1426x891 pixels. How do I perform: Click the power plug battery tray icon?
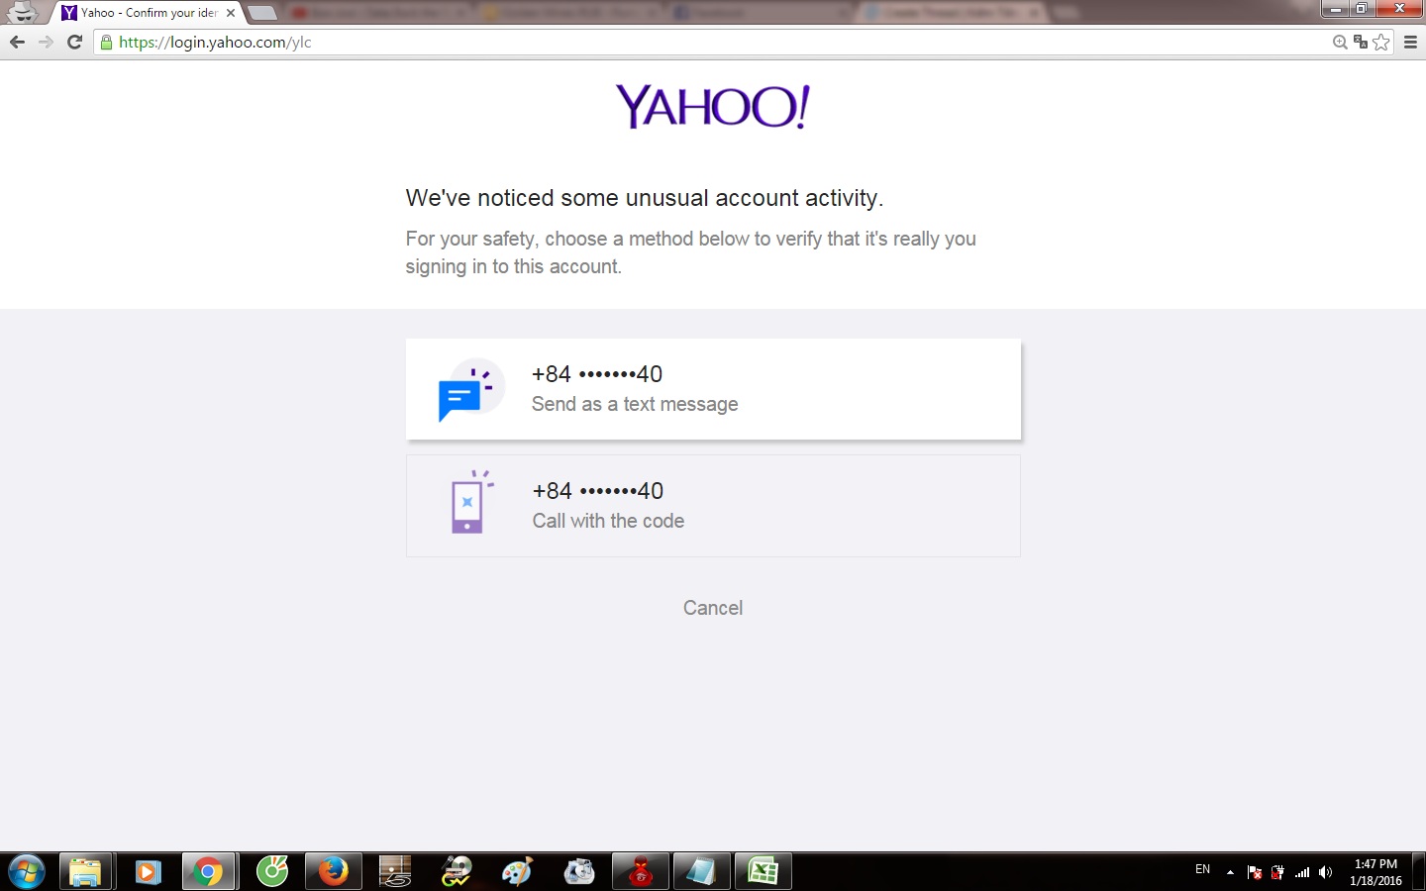pos(1278,872)
